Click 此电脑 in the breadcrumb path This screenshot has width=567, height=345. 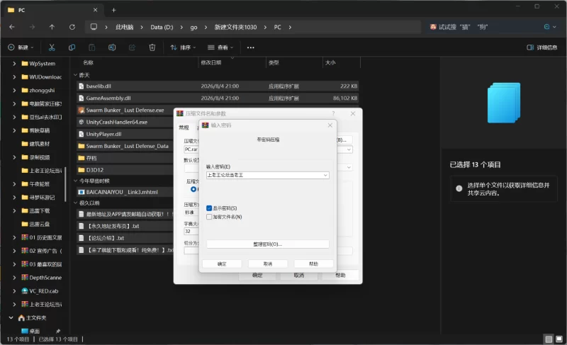pyautogui.click(x=125, y=27)
